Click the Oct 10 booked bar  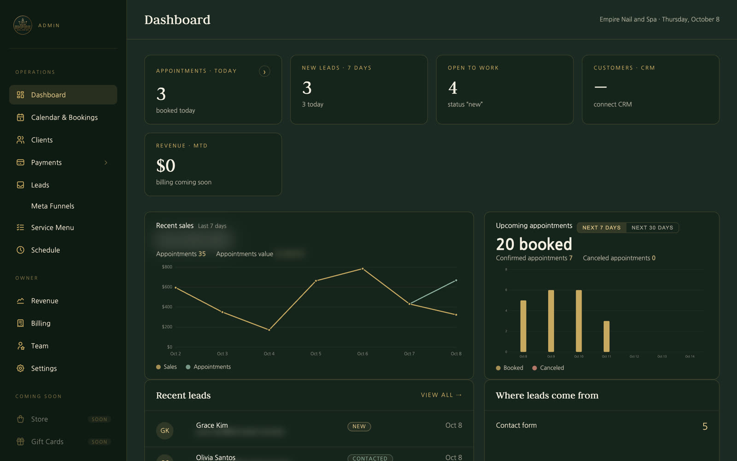[x=579, y=321]
